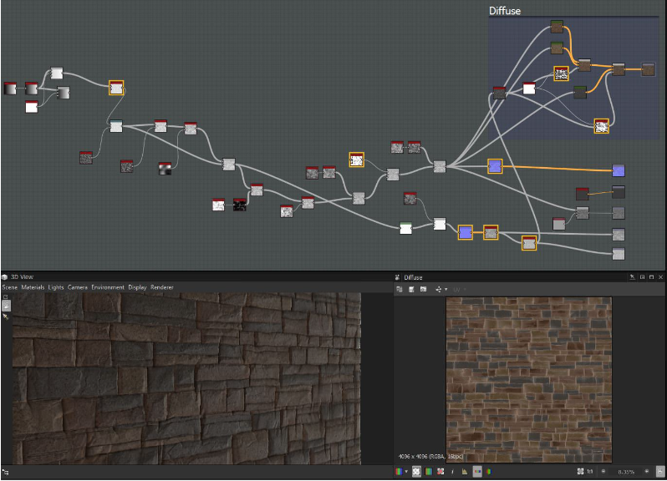Zoom out with the minus button
Screen dimensions: 667x481
coord(603,471)
